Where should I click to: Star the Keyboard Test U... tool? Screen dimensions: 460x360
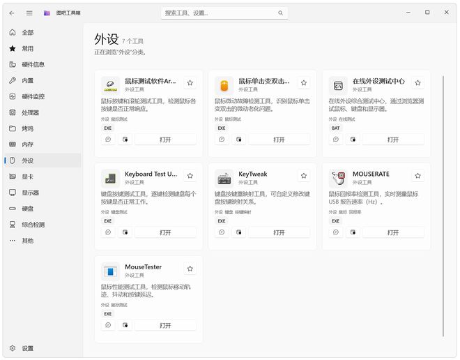tap(190, 176)
